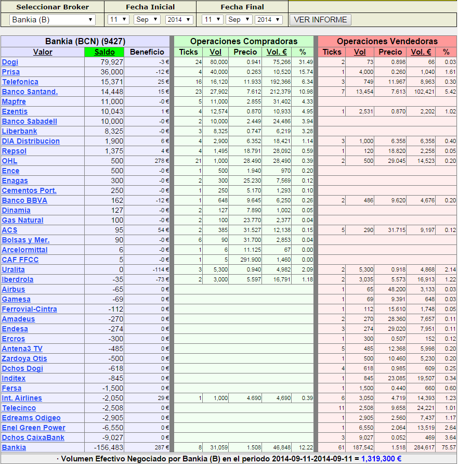The image size is (458, 464).
Task: Open the Dogi stock link
Action: [10, 62]
